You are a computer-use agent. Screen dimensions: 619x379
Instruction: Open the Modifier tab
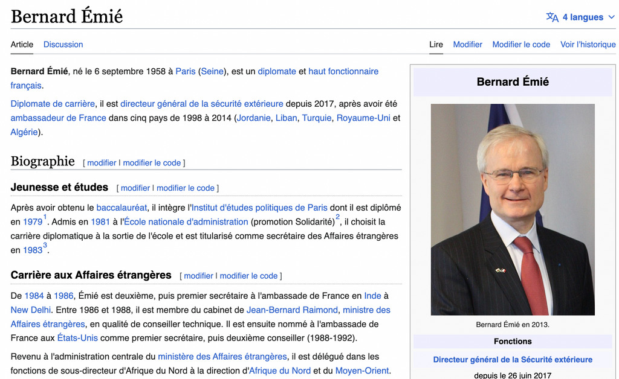click(467, 44)
